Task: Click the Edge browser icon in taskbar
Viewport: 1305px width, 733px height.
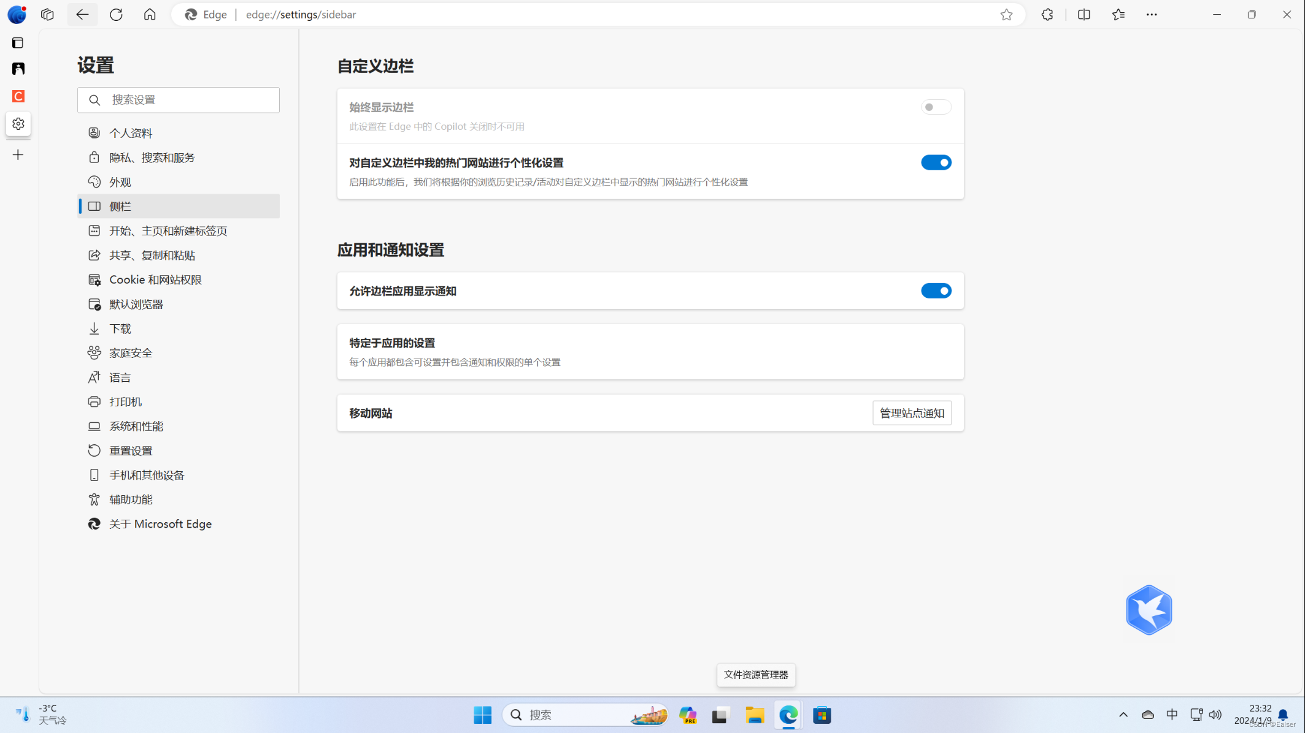Action: tap(789, 715)
